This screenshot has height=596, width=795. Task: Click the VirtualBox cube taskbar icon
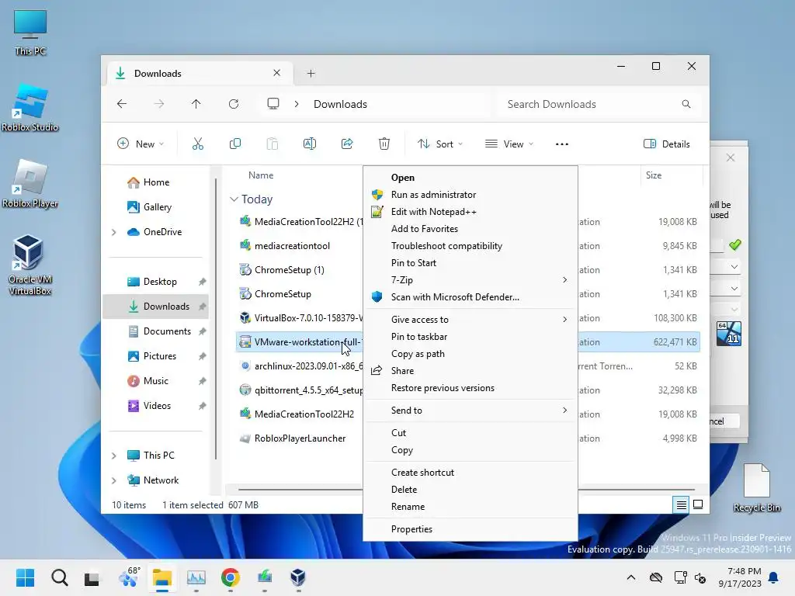point(298,577)
